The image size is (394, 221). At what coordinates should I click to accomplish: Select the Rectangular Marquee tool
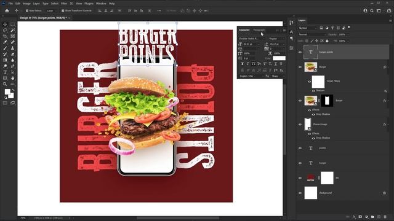(x=12, y=25)
